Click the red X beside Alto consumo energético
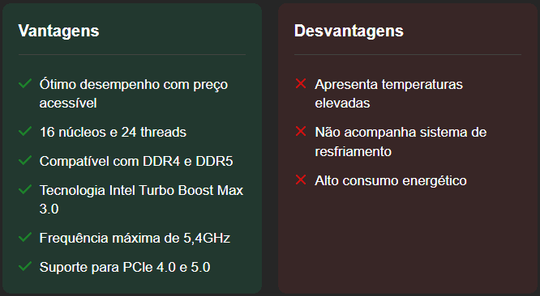Screen dimensions: 540x296 pos(301,180)
